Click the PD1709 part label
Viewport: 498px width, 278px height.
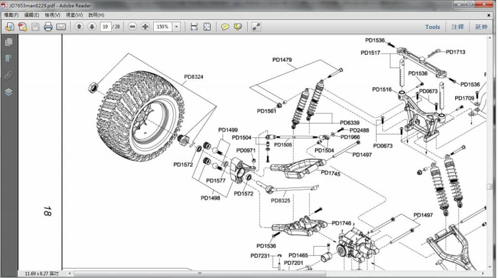point(464,98)
